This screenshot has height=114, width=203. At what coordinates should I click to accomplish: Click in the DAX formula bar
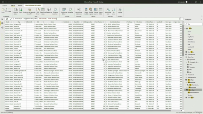tap(96, 19)
